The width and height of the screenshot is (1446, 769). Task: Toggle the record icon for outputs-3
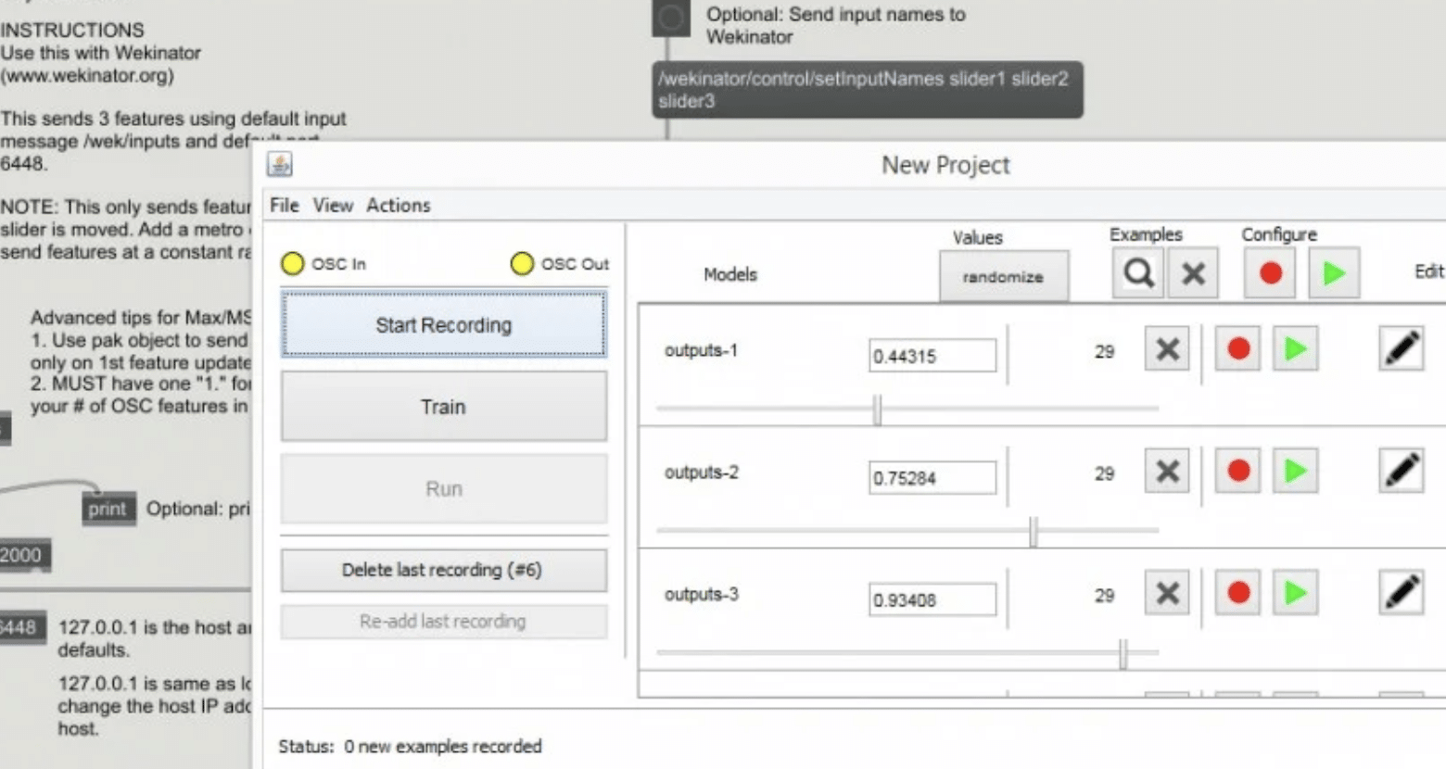point(1238,593)
